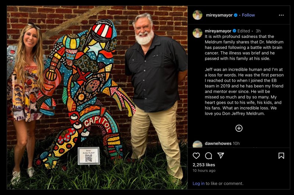Image resolution: width=294 pixels, height=195 pixels.
Task: Click dawnehowes' comment avatar
Action: point(197,144)
